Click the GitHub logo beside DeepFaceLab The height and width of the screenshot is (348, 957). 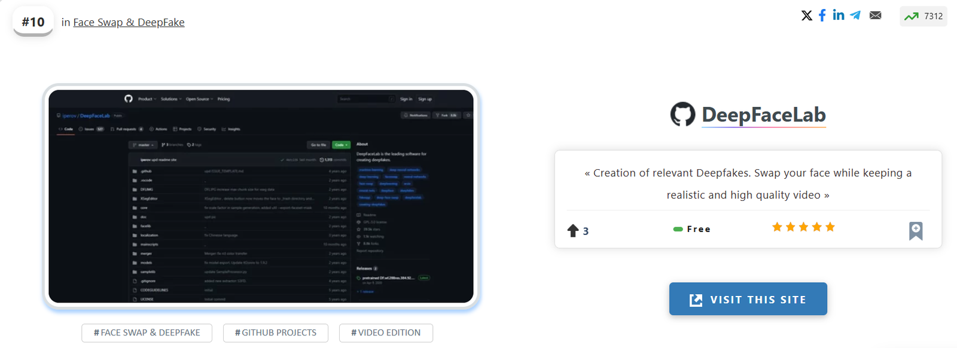682,114
